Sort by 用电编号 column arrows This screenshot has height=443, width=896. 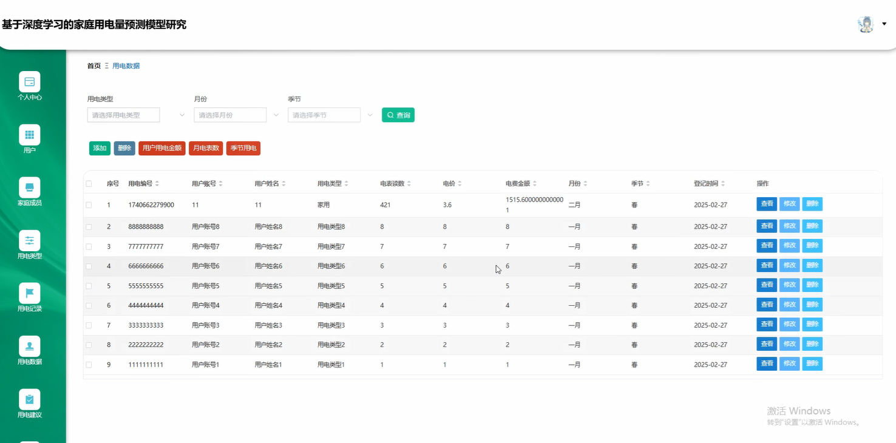coord(158,183)
